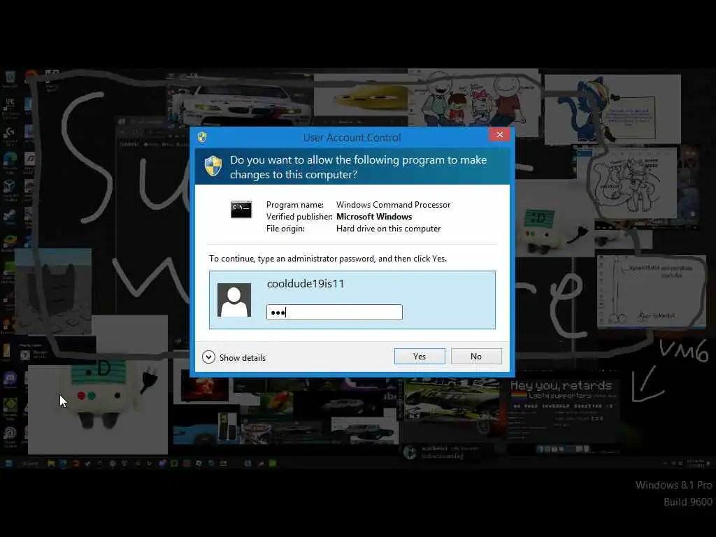Click the cooldude19is11 user avatar picture

[234, 300]
